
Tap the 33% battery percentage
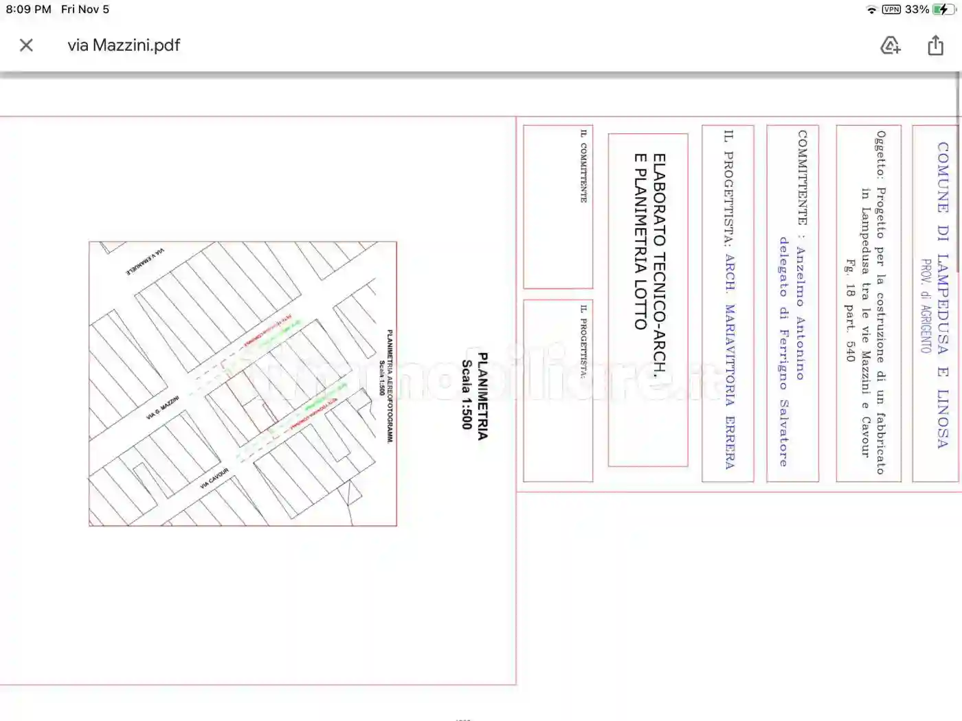(917, 10)
